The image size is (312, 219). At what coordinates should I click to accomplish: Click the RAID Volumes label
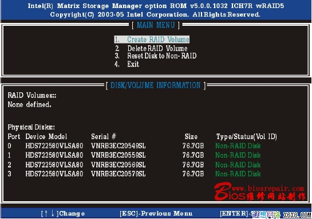pos(32,95)
